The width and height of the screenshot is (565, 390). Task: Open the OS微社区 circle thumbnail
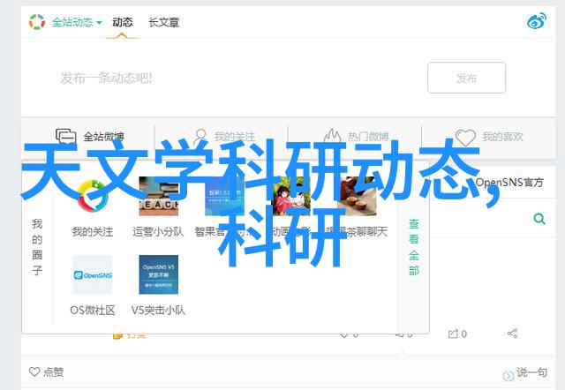pyautogui.click(x=93, y=274)
